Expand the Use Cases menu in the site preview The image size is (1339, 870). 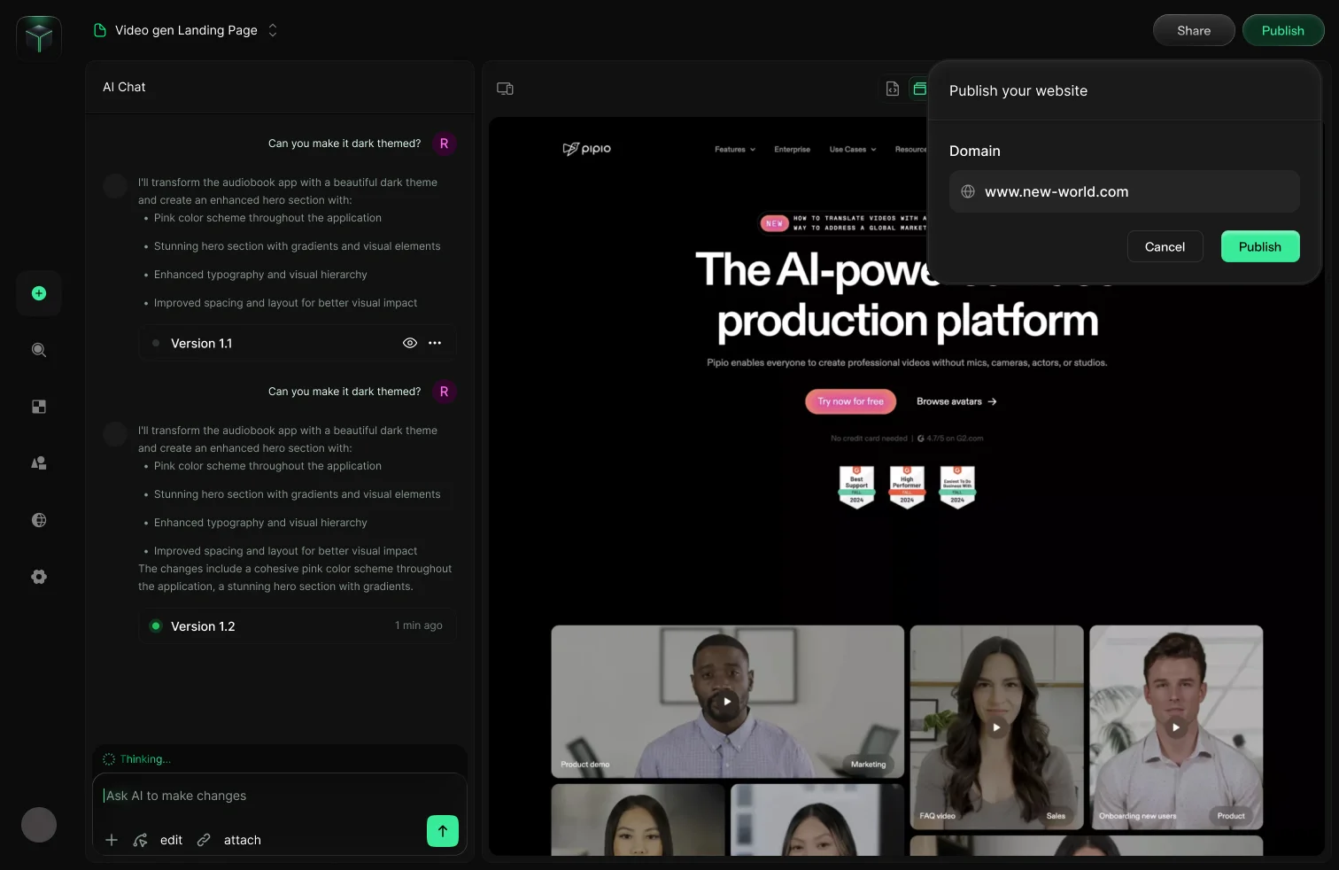point(853,150)
